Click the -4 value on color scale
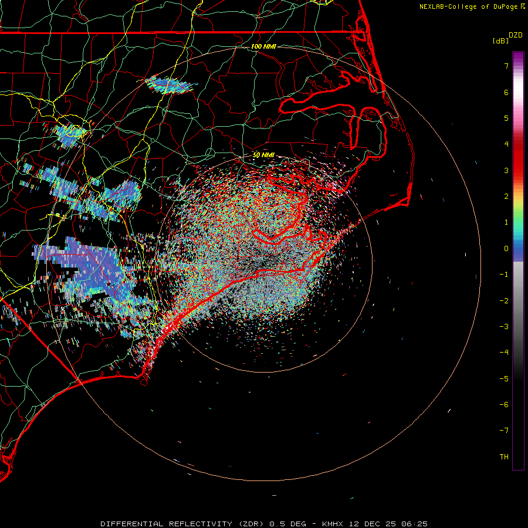The image size is (528, 528). point(504,353)
